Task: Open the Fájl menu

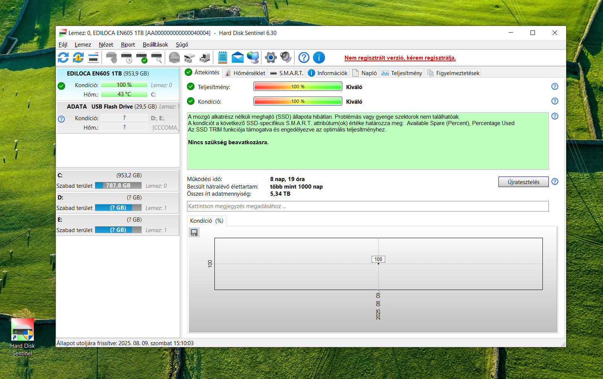Action: [63, 45]
